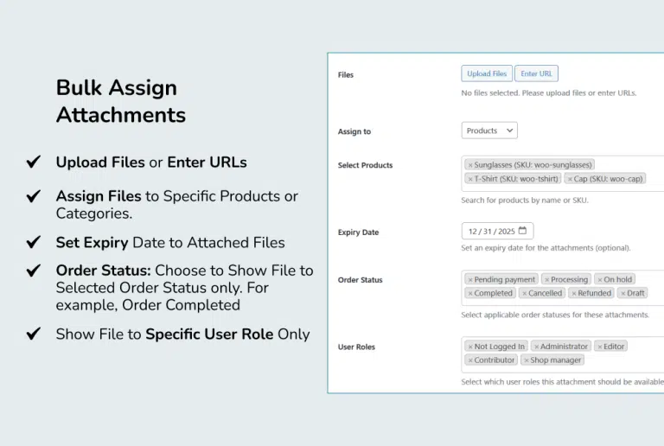
Task: Open the Assign to Products dropdown
Action: [x=489, y=131]
